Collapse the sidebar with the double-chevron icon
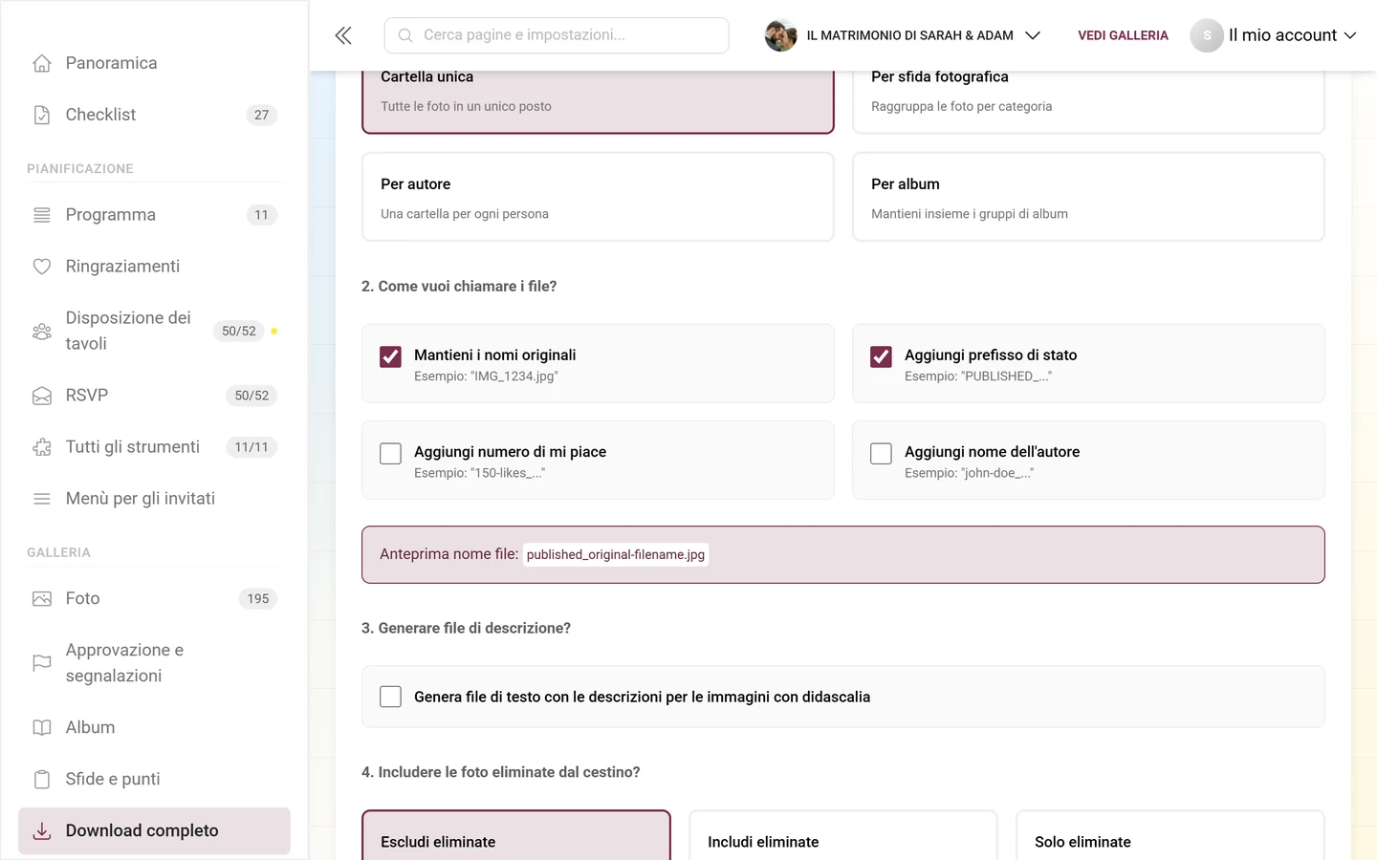1377x860 pixels. tap(343, 35)
